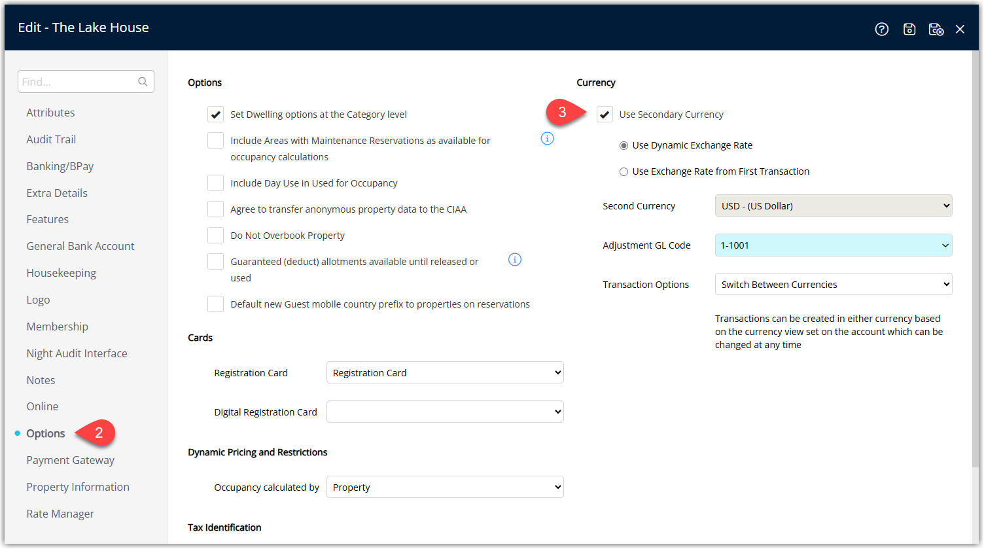Click the Save and Exit icon
The width and height of the screenshot is (984, 549).
click(x=936, y=29)
